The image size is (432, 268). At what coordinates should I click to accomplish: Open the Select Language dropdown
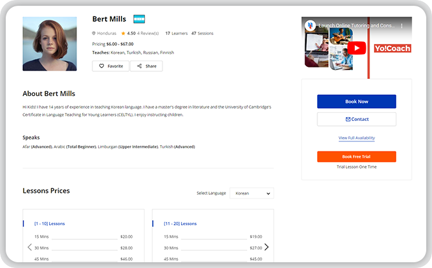tap(251, 193)
